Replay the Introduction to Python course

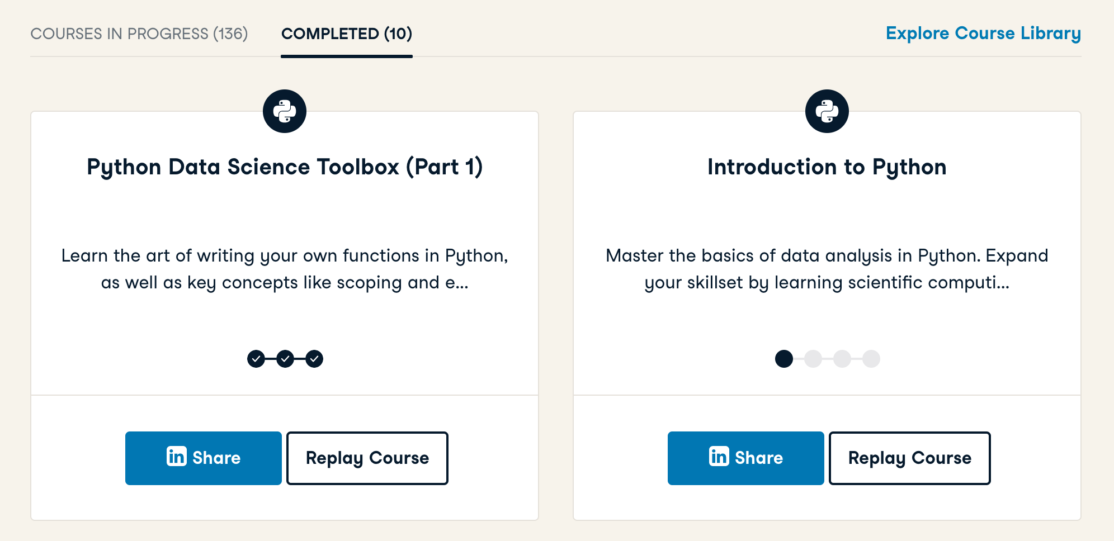click(x=910, y=458)
